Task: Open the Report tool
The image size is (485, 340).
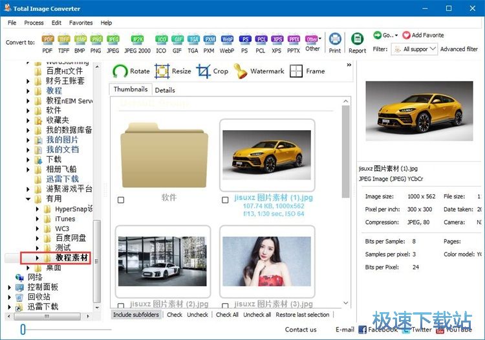Action: pyautogui.click(x=357, y=43)
